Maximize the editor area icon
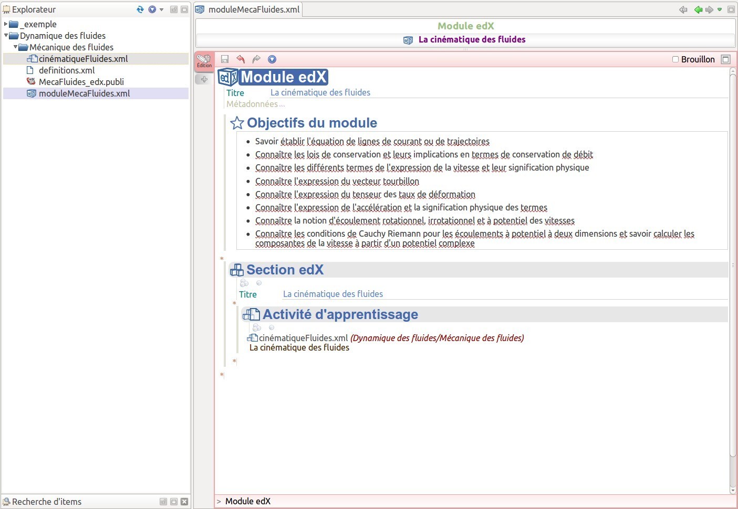The image size is (738, 509). [731, 9]
